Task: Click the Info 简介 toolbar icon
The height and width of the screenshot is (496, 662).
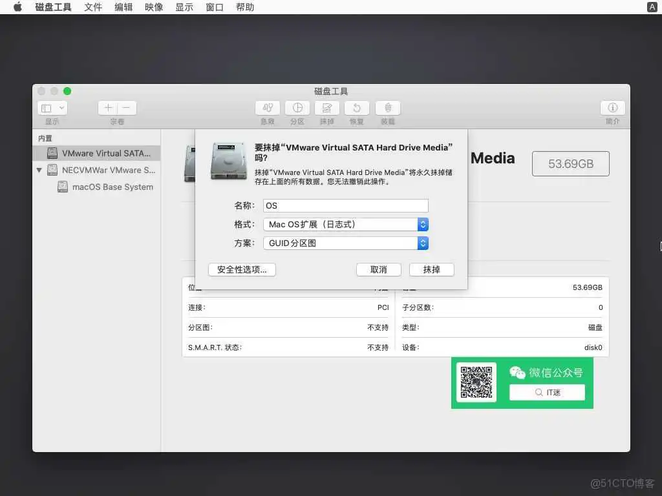Action: (x=612, y=108)
